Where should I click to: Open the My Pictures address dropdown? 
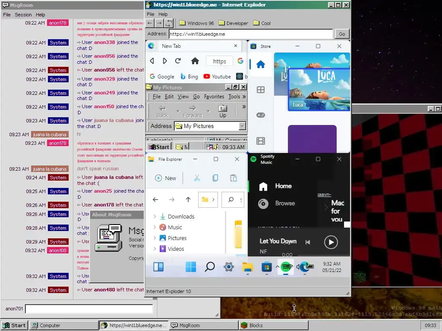point(242,126)
